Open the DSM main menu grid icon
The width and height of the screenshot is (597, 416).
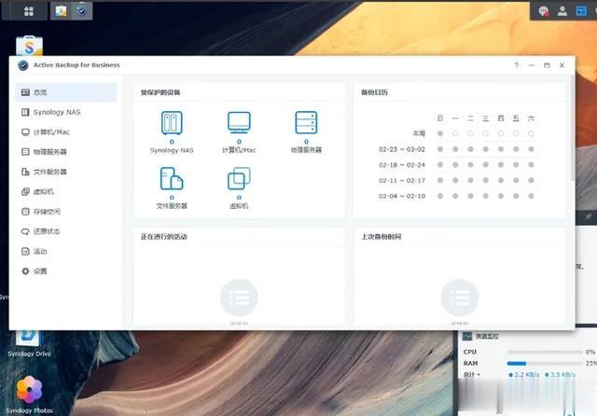[29, 11]
